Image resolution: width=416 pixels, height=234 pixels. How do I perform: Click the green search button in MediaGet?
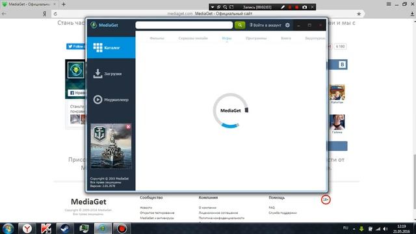[x=240, y=25]
